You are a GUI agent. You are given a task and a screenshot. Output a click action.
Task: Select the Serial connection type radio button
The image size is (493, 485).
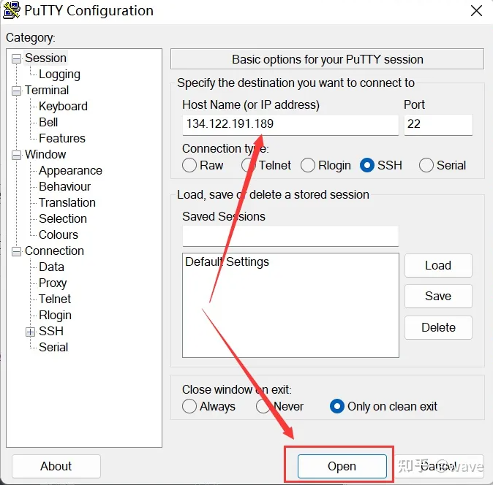point(426,165)
